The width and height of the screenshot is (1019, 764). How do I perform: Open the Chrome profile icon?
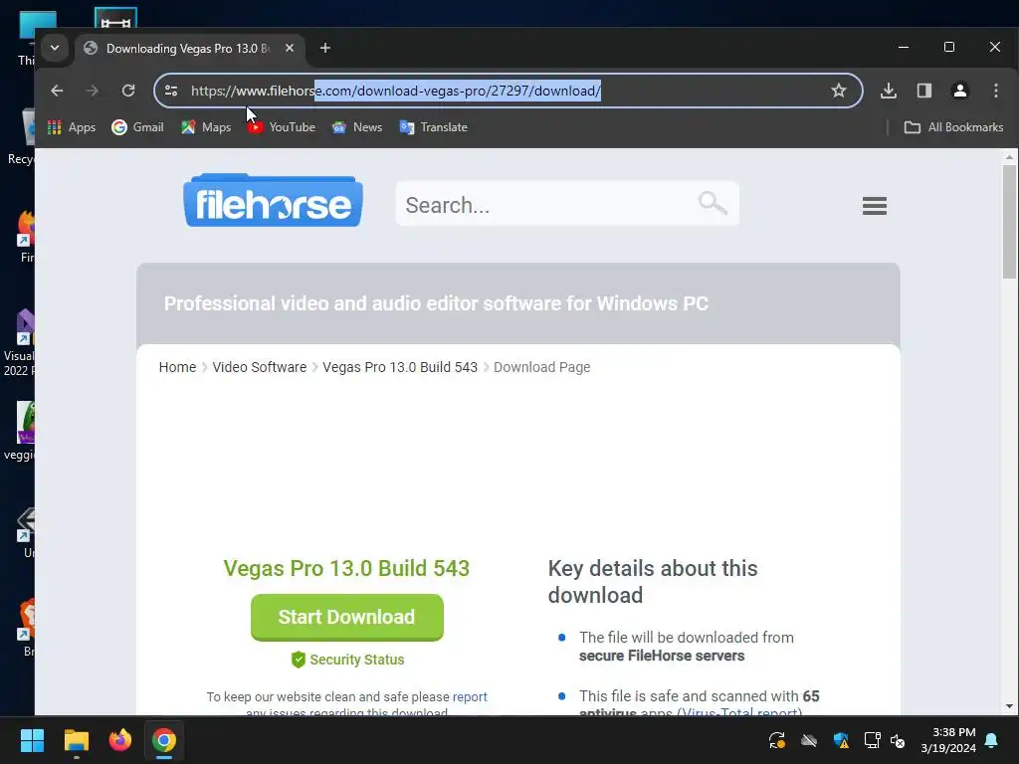pos(960,91)
